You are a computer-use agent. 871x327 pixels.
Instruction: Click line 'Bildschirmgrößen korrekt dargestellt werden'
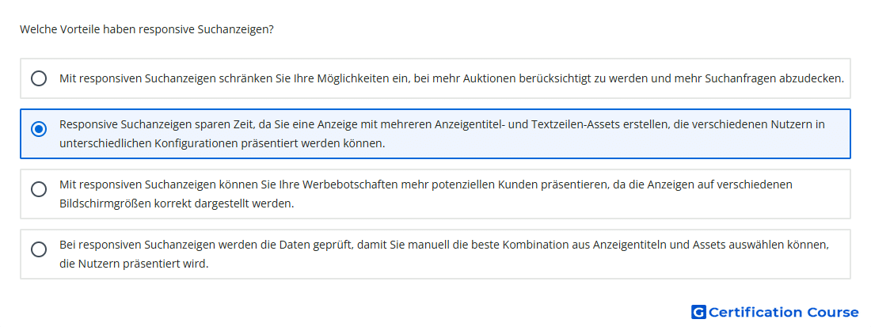pyautogui.click(x=177, y=203)
